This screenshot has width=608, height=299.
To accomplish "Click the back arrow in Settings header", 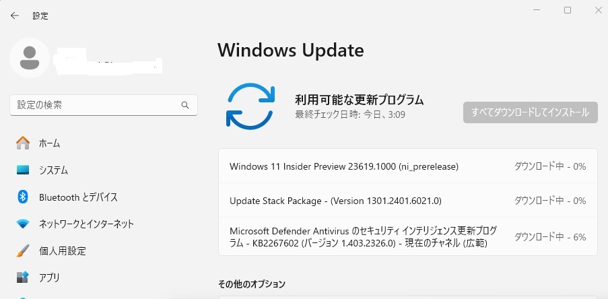I will coord(15,15).
